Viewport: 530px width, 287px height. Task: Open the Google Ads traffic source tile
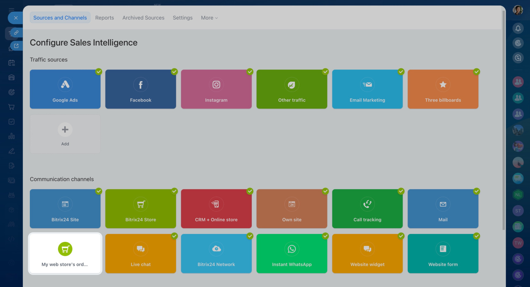coord(65,89)
